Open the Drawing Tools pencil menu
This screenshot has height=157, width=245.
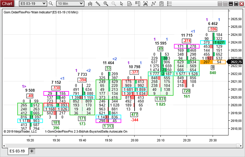coord(98,4)
